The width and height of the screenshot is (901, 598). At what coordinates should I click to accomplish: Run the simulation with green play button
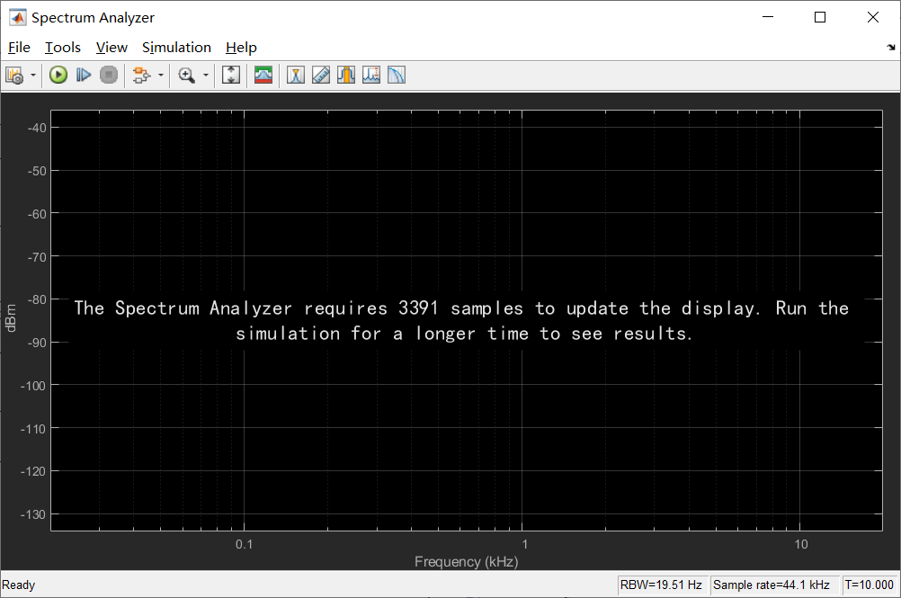[58, 75]
